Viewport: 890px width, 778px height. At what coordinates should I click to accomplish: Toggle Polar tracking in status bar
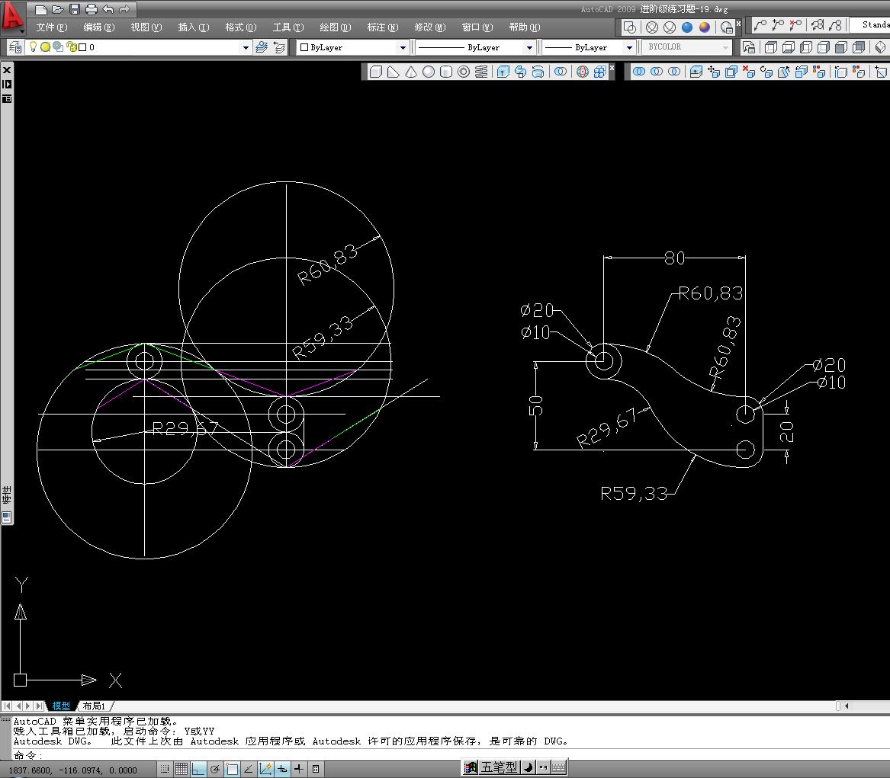215,770
